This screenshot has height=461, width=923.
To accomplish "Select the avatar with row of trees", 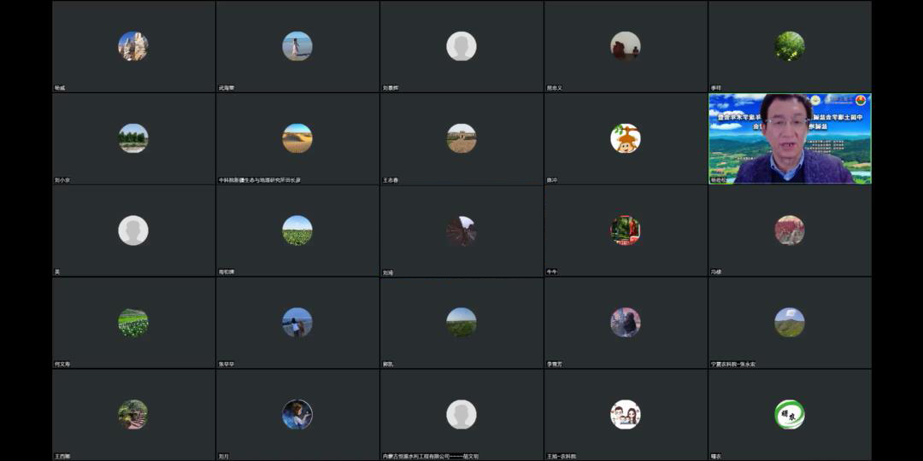I will 133,138.
